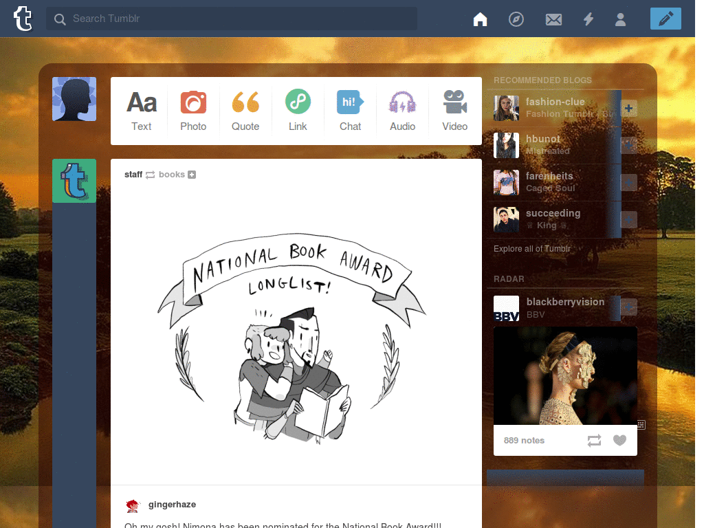Click the blue compose pencil button
Viewport: 704px width, 528px height.
[x=665, y=19]
